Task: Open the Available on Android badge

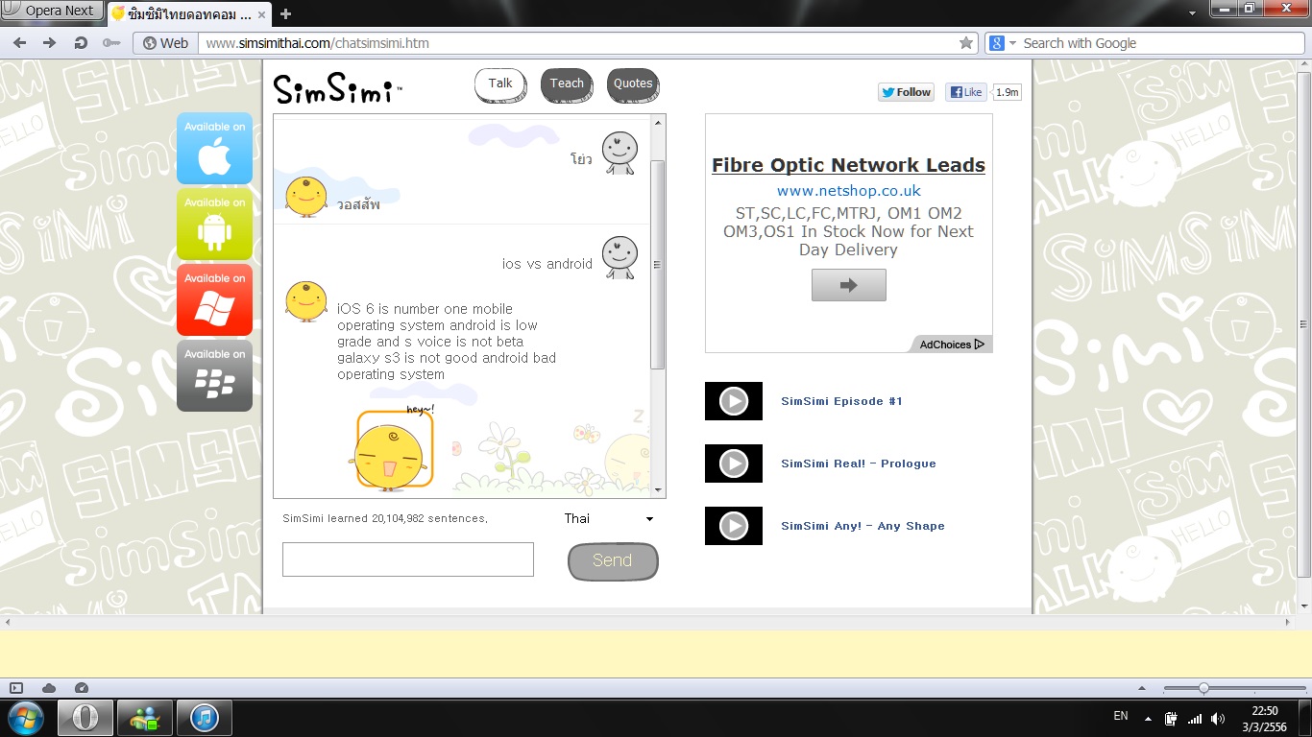Action: pyautogui.click(x=214, y=224)
